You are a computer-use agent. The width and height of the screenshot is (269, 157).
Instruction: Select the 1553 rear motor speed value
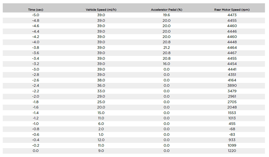[x=232, y=113]
